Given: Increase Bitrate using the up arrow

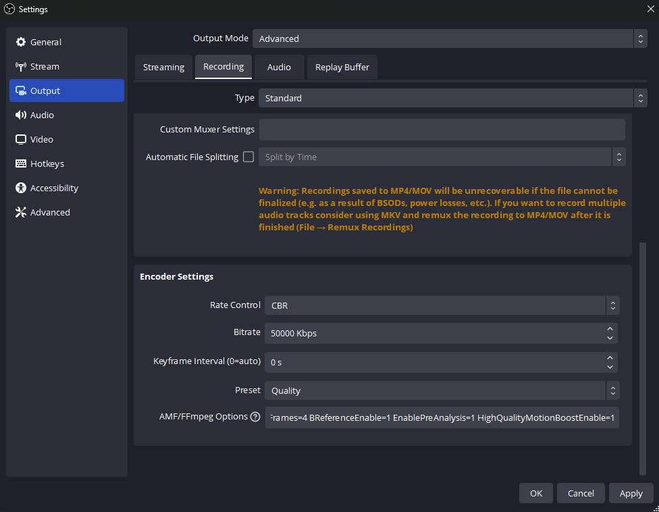Looking at the screenshot, I should [610, 329].
